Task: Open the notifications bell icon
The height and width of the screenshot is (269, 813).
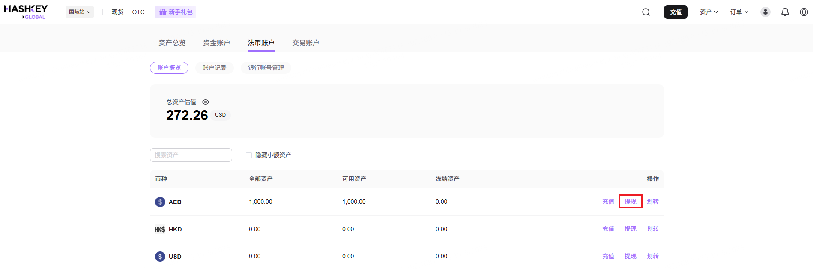Action: (x=785, y=12)
